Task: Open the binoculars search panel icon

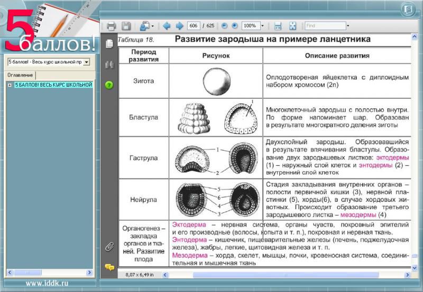Action: pyautogui.click(x=109, y=64)
